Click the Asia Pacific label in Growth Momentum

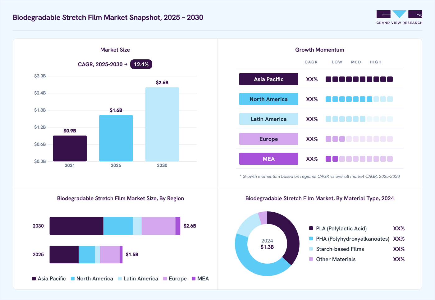pyautogui.click(x=269, y=79)
